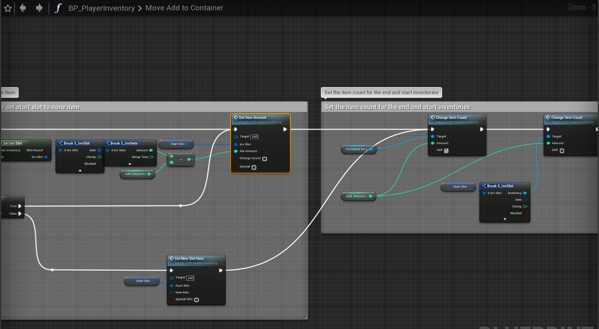599x329 pixels.
Task: Click the favorite star icon
Action: click(8, 8)
